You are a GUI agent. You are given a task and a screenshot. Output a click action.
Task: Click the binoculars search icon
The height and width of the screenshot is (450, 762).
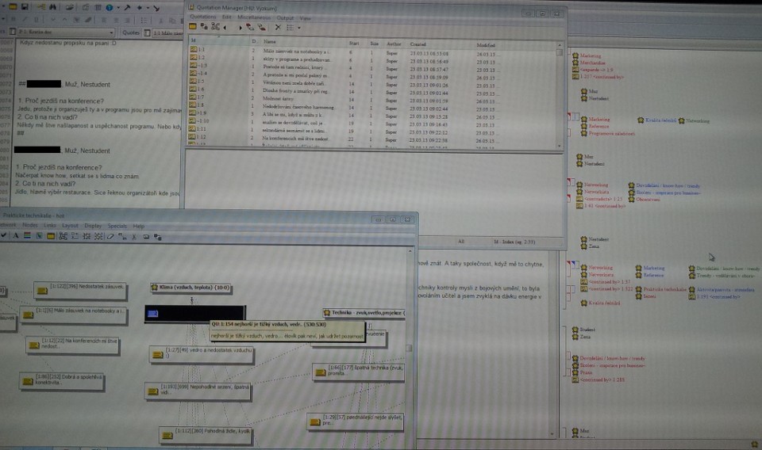pos(52,7)
